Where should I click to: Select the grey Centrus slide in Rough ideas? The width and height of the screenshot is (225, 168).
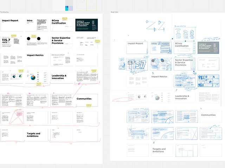(x=208, y=48)
